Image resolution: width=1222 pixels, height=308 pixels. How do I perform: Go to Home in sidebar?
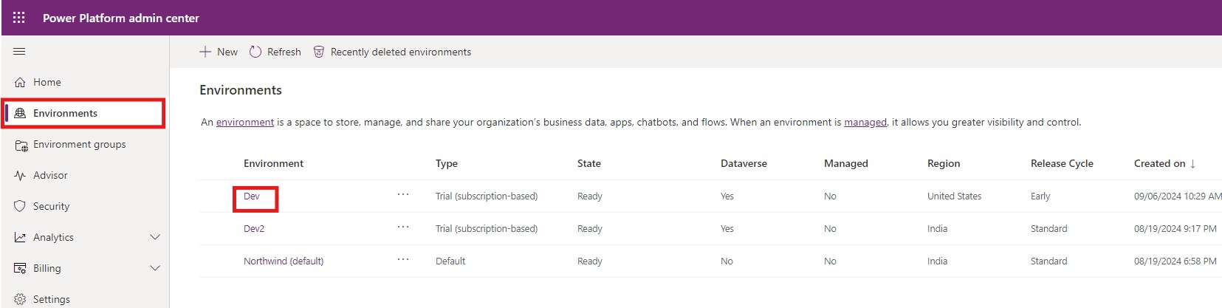(x=47, y=82)
